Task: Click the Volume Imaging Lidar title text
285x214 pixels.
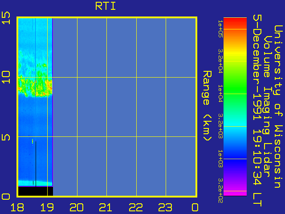Action: [268, 107]
